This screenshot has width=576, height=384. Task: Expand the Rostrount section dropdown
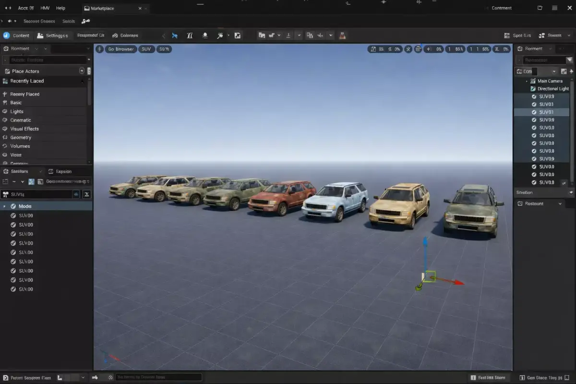tap(560, 204)
